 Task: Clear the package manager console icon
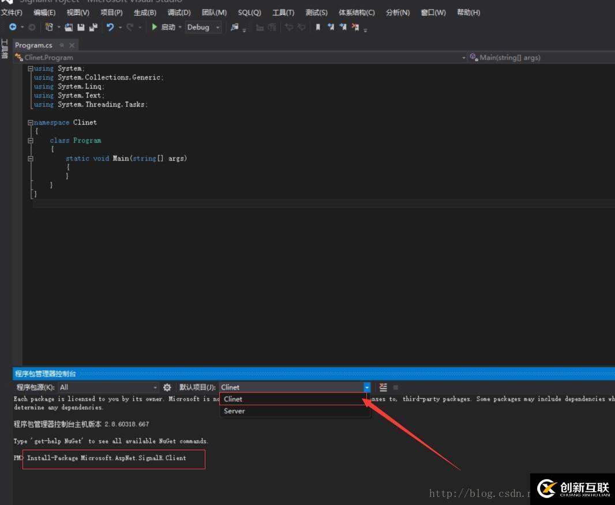383,387
